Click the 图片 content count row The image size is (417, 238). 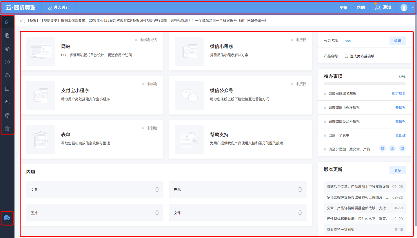pyautogui.click(x=95, y=213)
